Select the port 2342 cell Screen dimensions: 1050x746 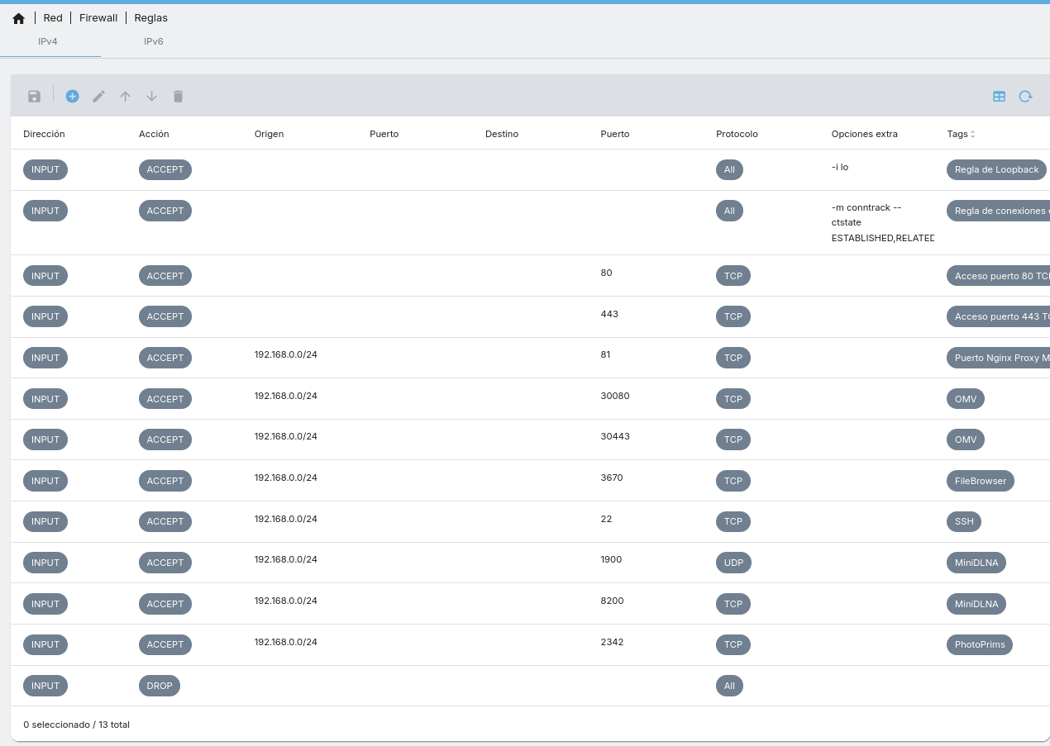(x=612, y=642)
